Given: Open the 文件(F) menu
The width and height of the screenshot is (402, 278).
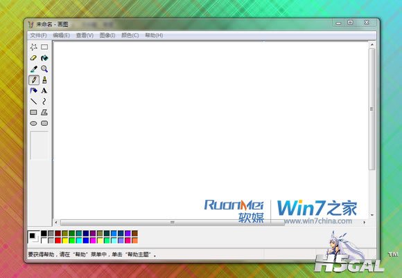Looking at the screenshot, I should click(38, 35).
